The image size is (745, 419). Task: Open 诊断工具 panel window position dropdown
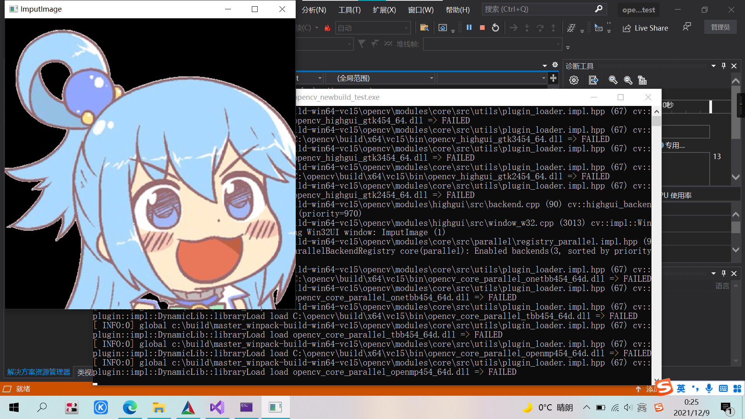pyautogui.click(x=713, y=66)
